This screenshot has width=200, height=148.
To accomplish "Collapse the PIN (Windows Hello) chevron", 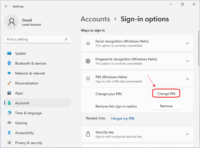I will pyautogui.click(x=187, y=79).
